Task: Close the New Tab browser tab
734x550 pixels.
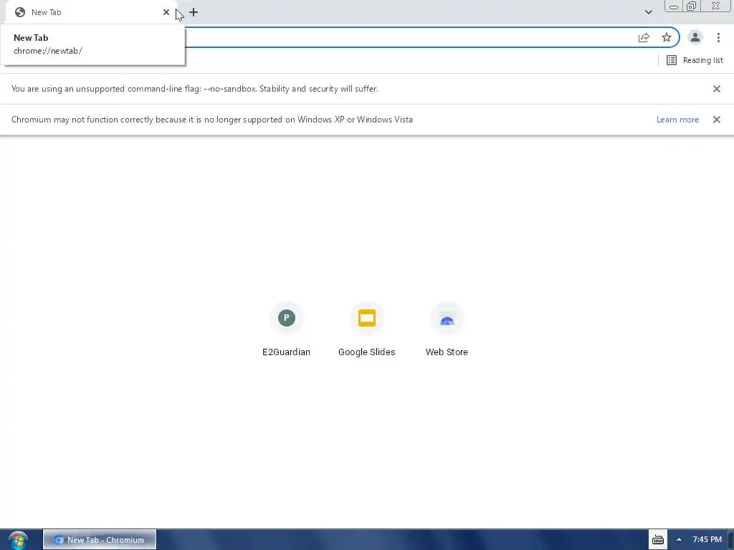Action: tap(166, 12)
